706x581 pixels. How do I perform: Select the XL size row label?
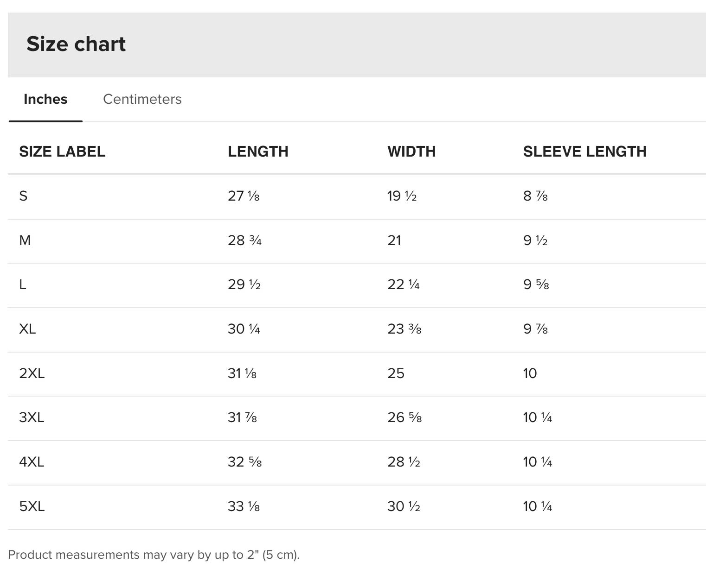[27, 329]
